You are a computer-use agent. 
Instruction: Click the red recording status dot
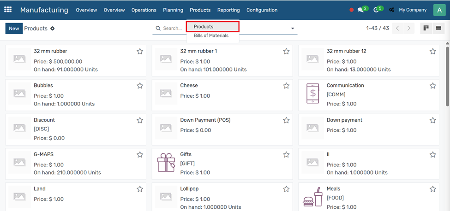[352, 10]
